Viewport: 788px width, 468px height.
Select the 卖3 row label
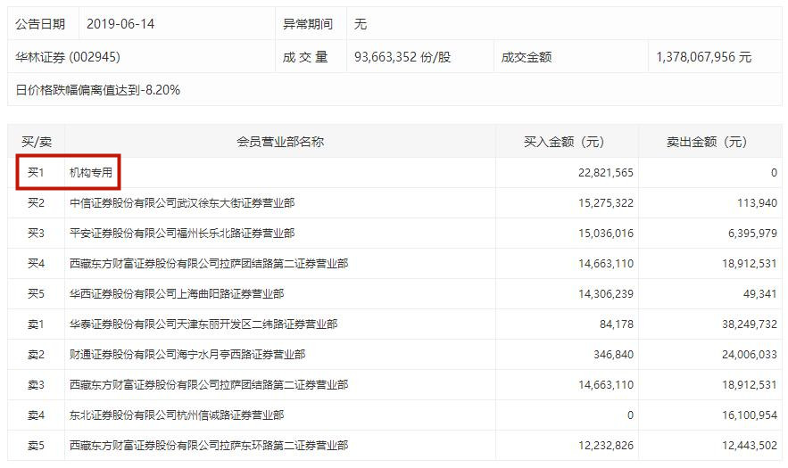[x=36, y=384]
